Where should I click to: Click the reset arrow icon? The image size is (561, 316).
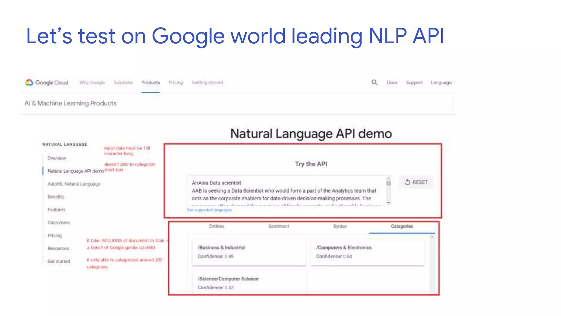point(407,182)
